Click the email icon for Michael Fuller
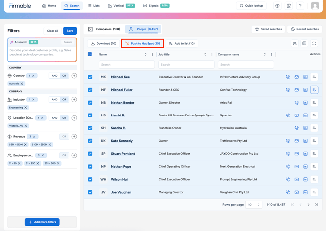This screenshot has height=231, width=326. (296, 90)
